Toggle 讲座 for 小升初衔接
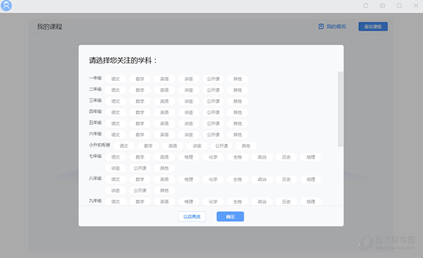 pos(197,146)
